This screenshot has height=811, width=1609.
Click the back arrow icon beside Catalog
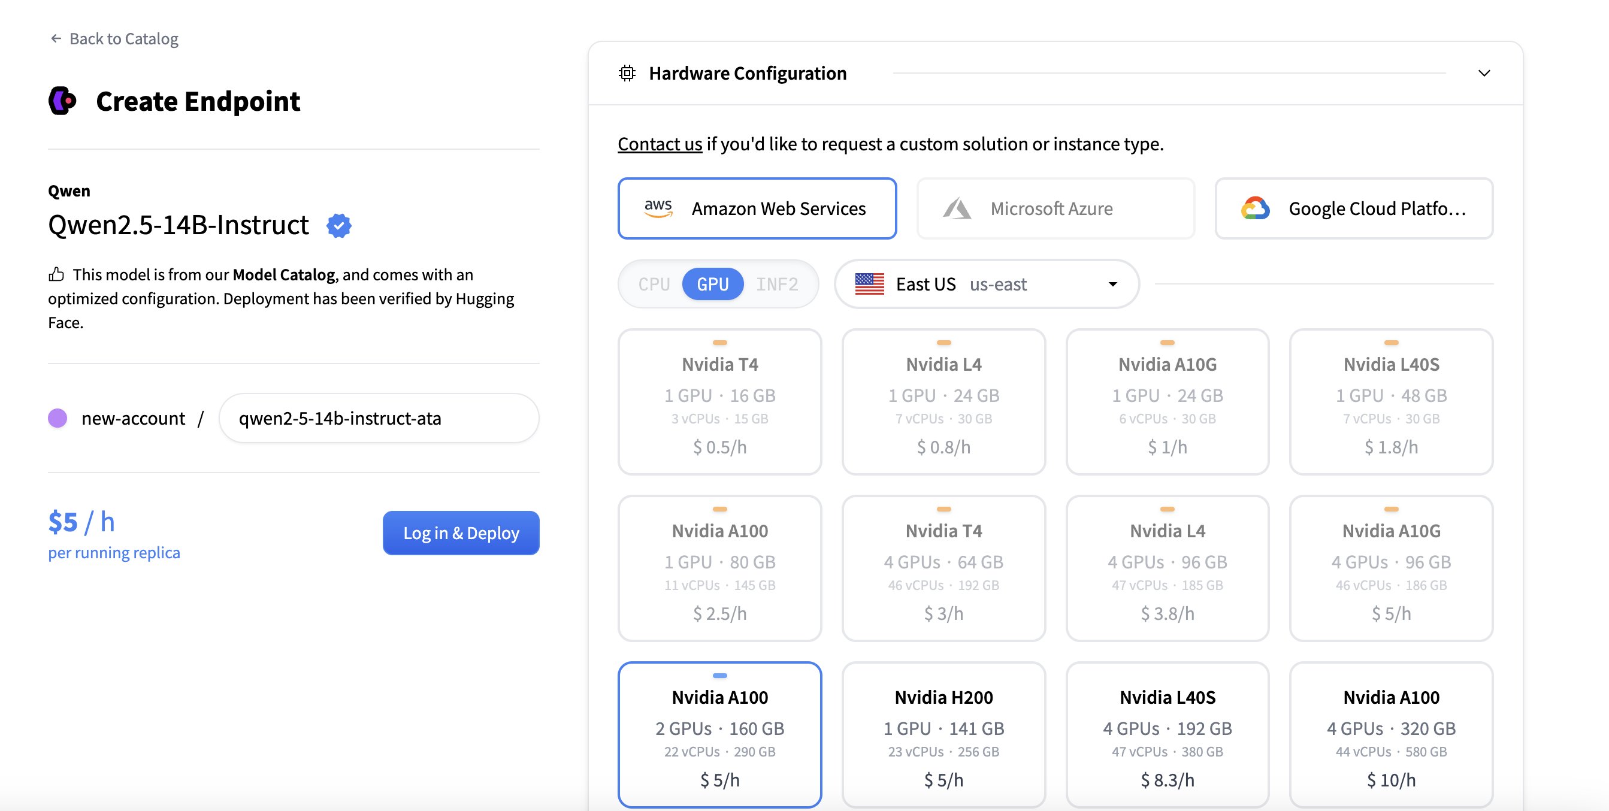(56, 39)
